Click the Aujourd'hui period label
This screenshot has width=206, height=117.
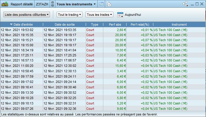[x=133, y=15]
